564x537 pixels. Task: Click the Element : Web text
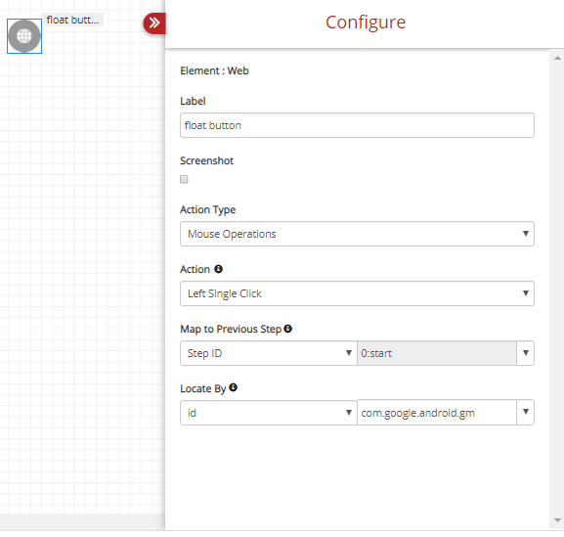(x=214, y=70)
